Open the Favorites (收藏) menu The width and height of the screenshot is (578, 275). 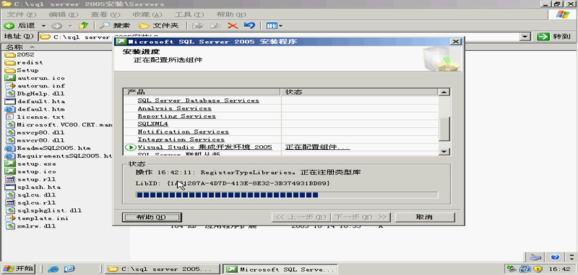pos(147,14)
